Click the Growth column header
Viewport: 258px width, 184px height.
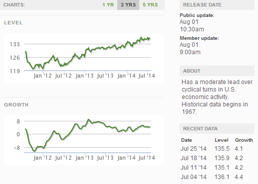(244, 140)
